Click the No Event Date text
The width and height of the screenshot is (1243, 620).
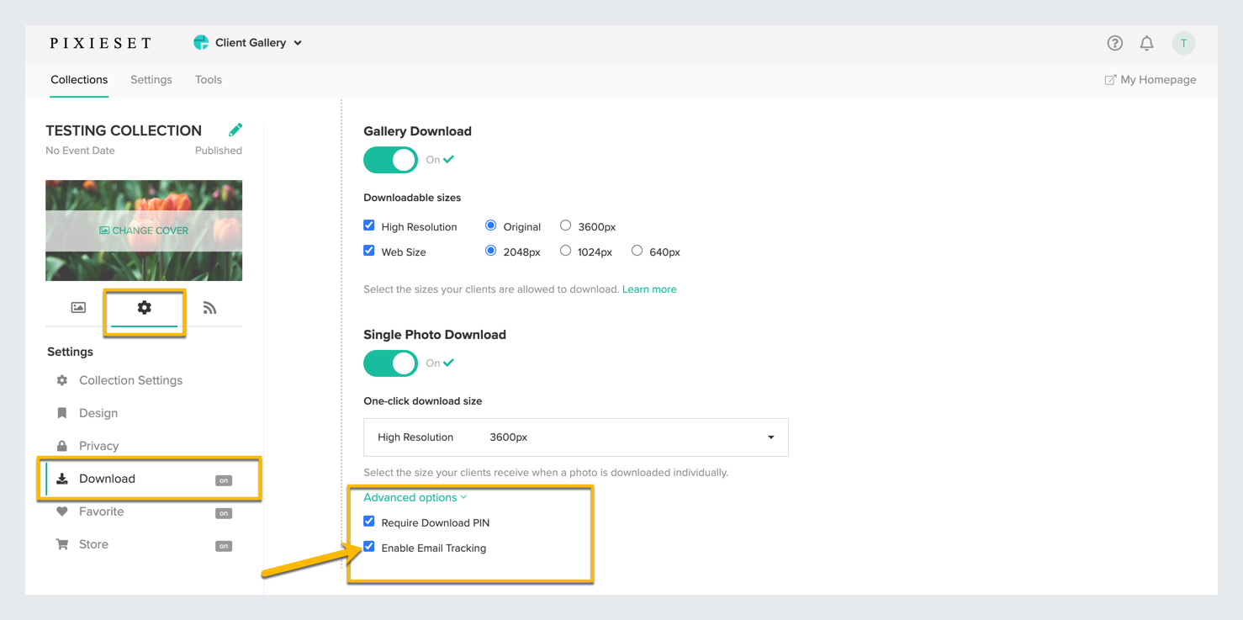coord(80,151)
